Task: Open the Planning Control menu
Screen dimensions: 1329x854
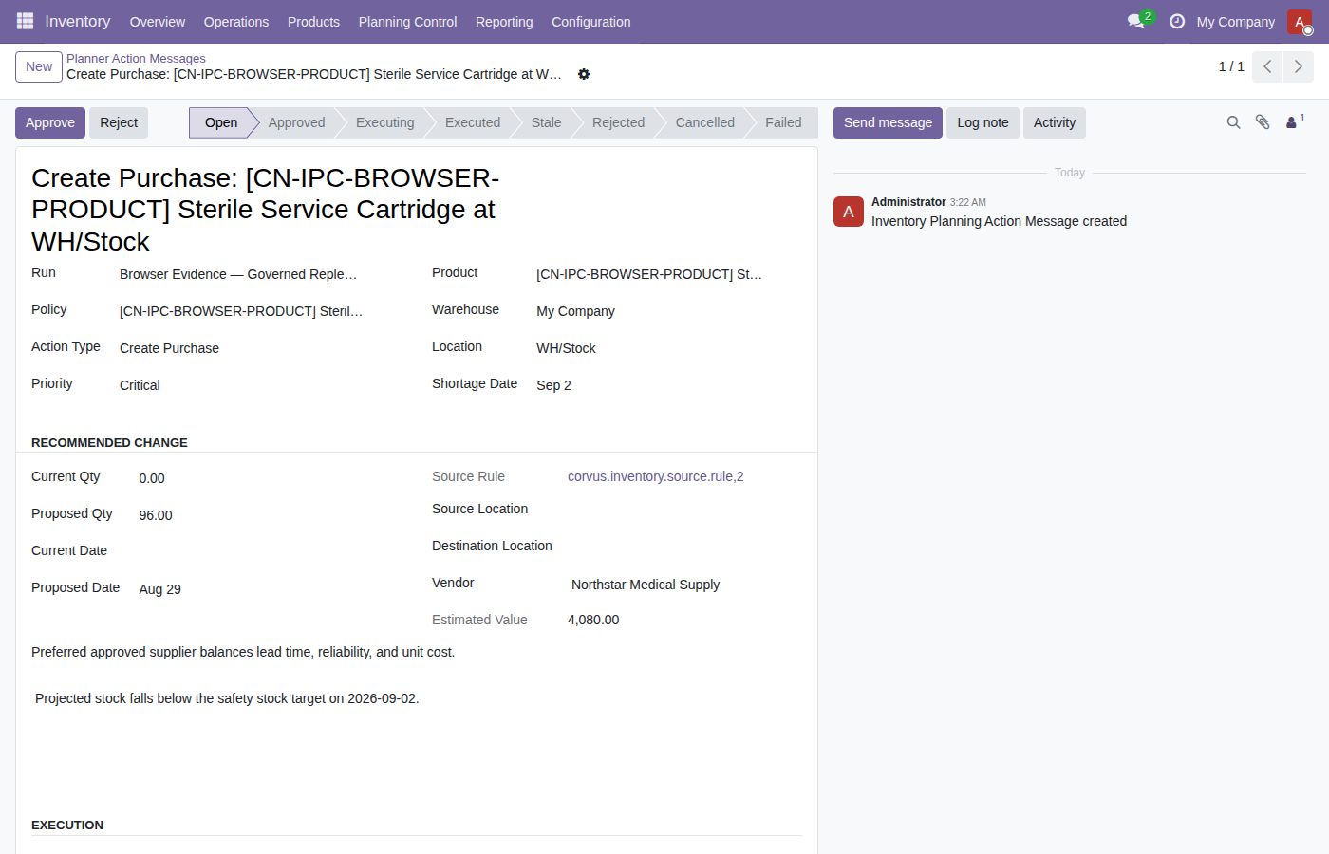Action: coord(407,22)
